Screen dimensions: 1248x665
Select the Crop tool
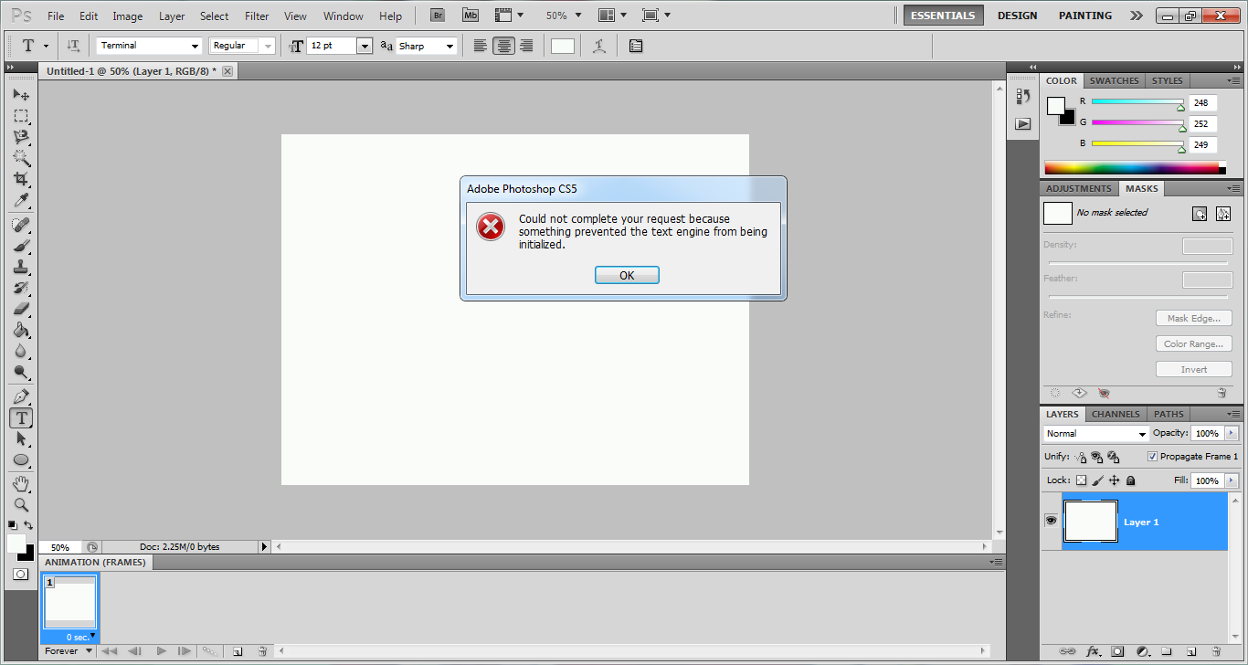pyautogui.click(x=21, y=179)
